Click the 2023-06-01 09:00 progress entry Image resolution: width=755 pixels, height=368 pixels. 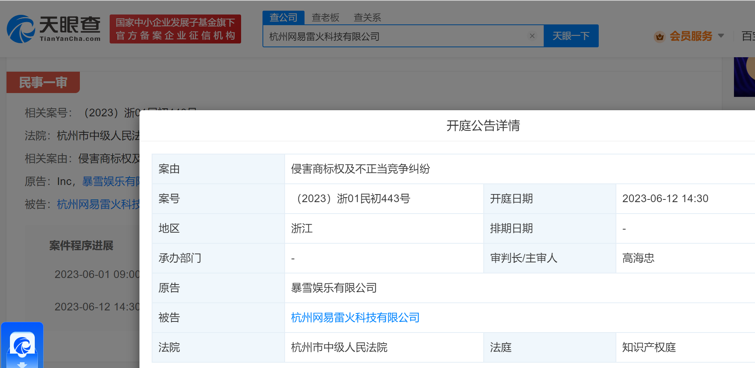[97, 275]
